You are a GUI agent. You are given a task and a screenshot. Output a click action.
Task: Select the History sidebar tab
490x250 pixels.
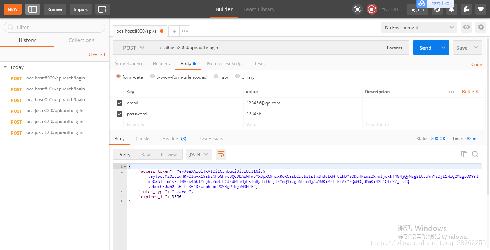point(27,40)
